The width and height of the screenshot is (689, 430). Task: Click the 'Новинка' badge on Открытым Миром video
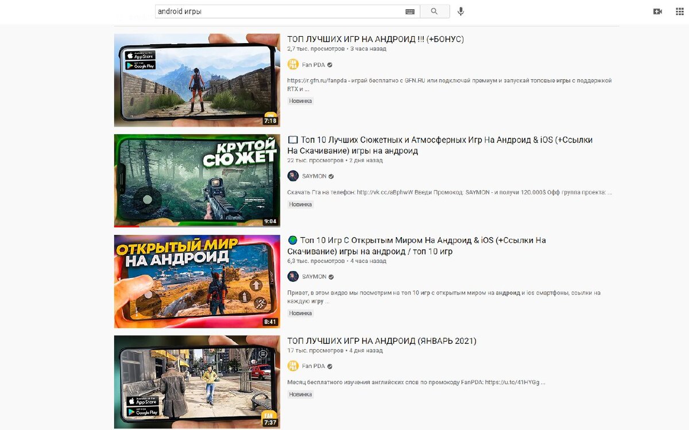click(300, 313)
